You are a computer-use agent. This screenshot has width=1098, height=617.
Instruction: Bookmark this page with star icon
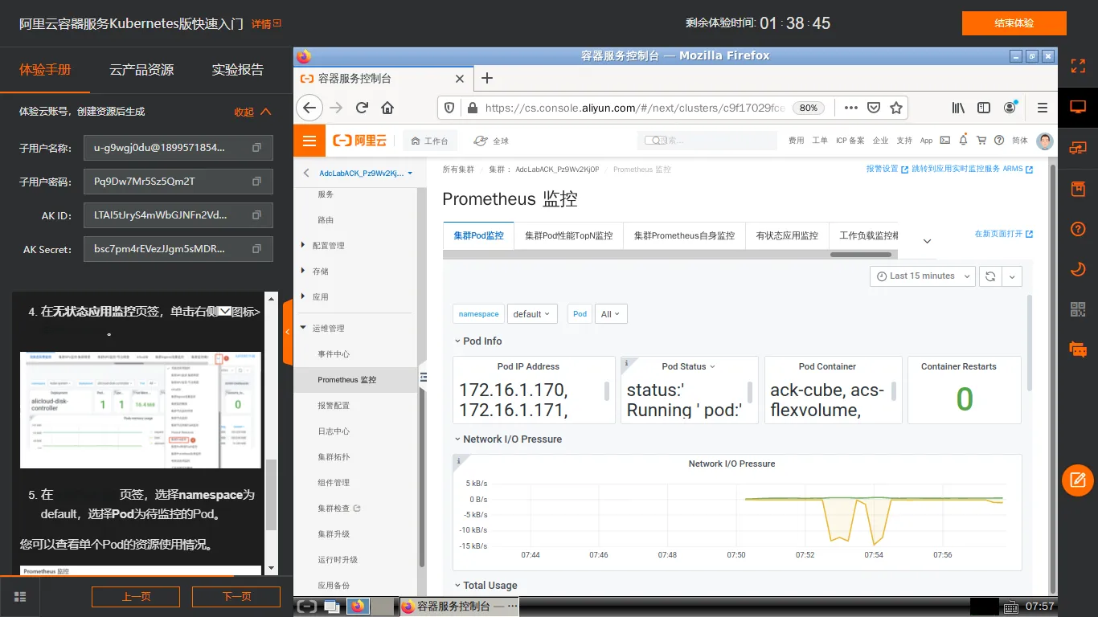pos(896,108)
